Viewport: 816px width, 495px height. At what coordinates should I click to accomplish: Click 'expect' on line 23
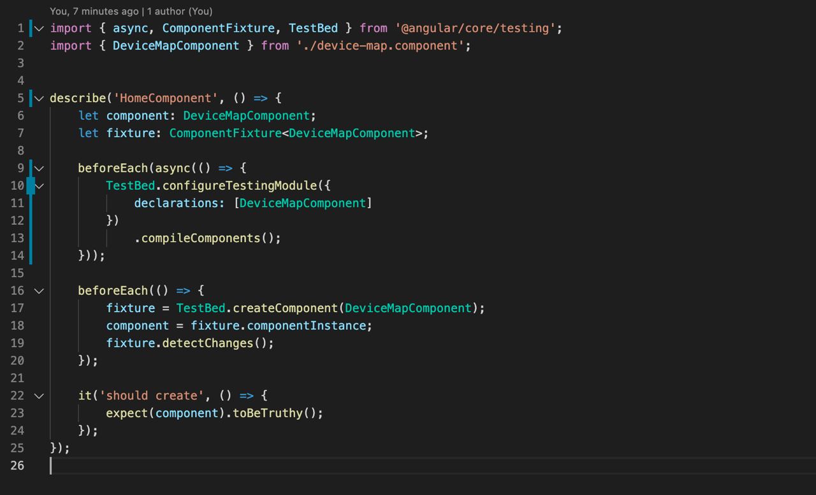click(x=127, y=413)
